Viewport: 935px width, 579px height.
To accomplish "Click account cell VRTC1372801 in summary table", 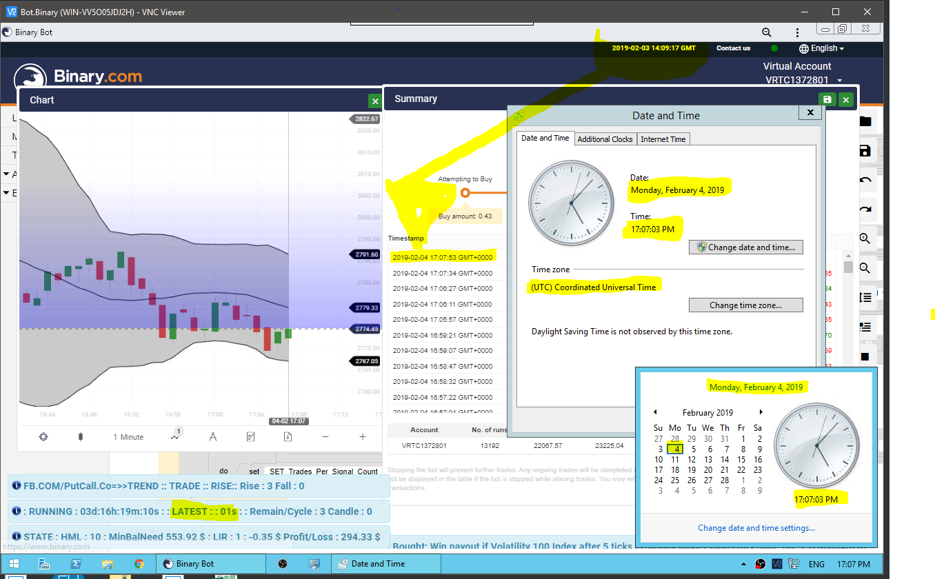I will (424, 446).
